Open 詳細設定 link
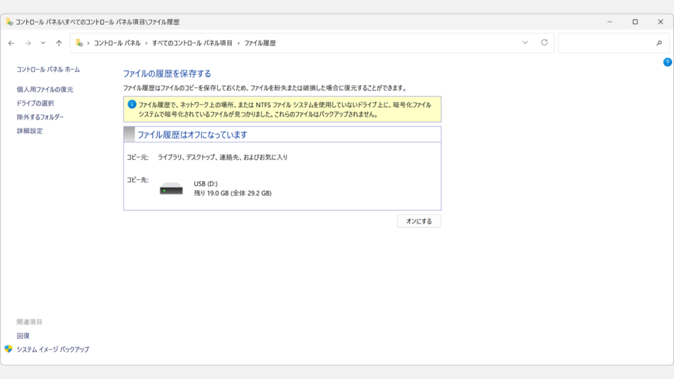 (30, 131)
